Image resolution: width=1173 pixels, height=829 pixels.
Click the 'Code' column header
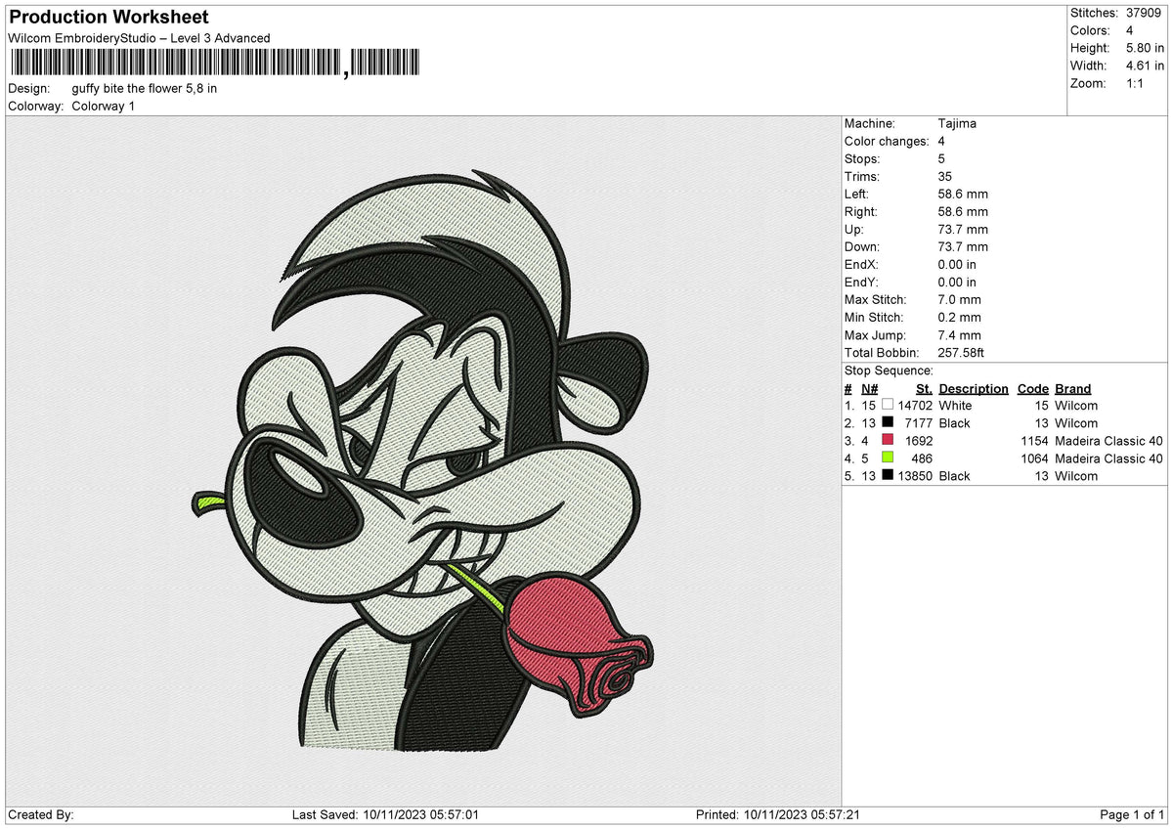(1032, 388)
